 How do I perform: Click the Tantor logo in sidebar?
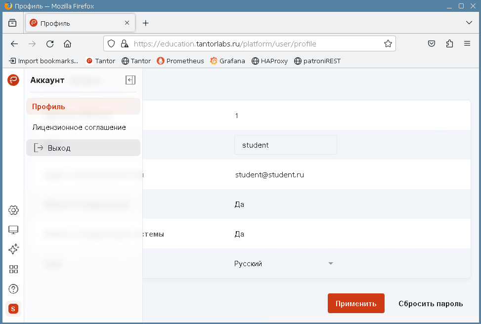coord(13,80)
